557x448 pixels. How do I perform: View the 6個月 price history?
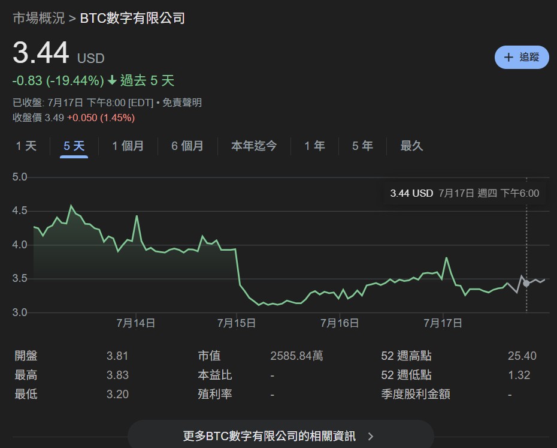tap(187, 145)
